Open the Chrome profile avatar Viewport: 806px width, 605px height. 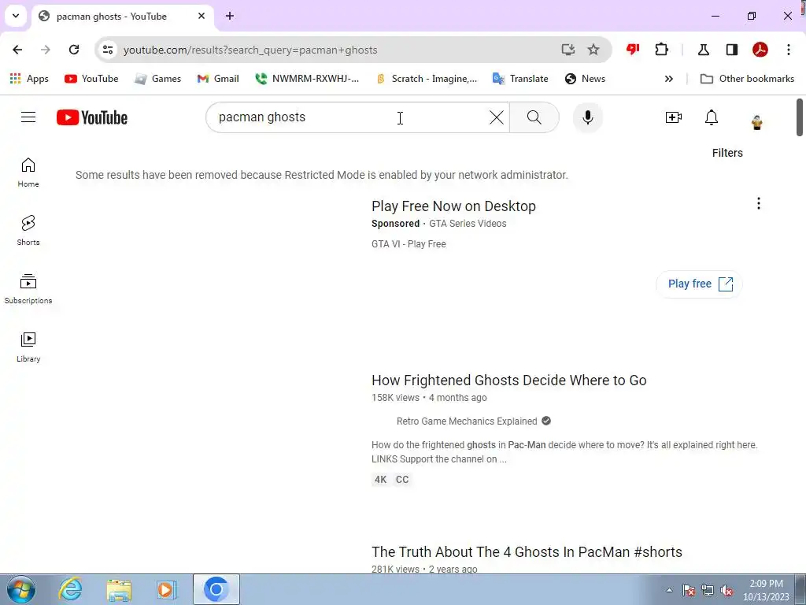[760, 50]
